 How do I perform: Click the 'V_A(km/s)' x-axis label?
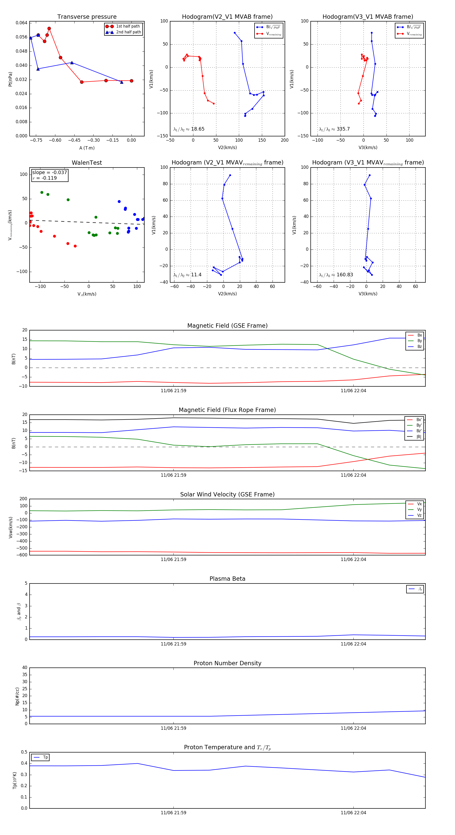(87, 294)
